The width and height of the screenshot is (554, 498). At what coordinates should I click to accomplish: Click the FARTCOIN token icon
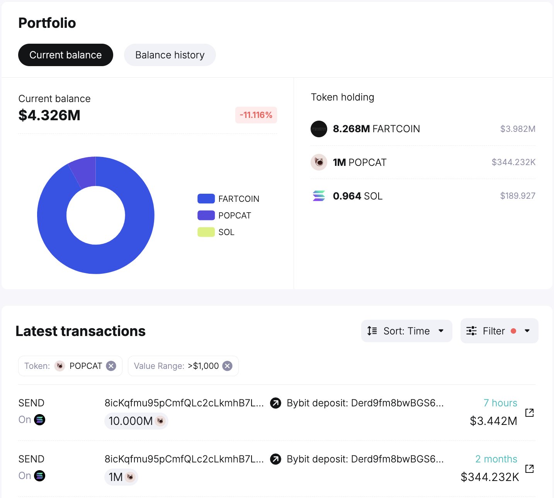click(x=319, y=129)
